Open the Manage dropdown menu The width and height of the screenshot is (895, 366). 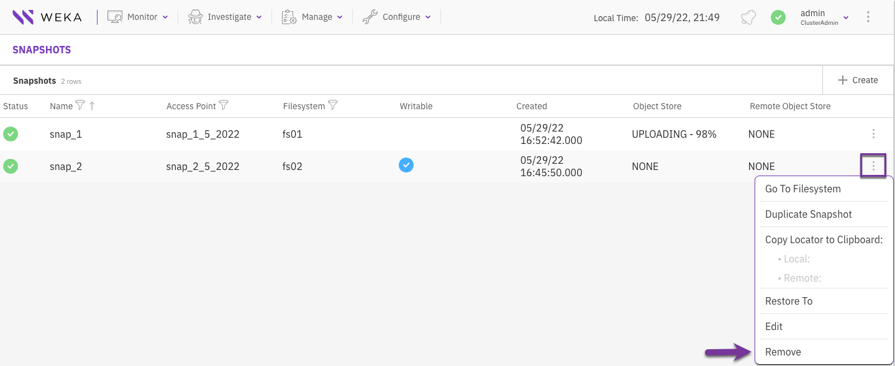tap(312, 17)
